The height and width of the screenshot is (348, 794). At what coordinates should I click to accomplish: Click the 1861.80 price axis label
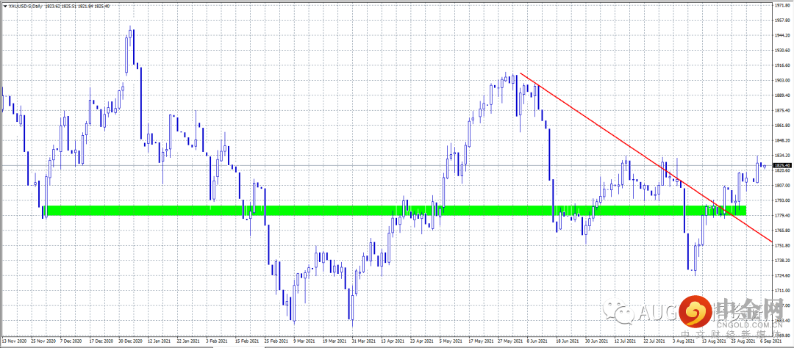(783, 126)
